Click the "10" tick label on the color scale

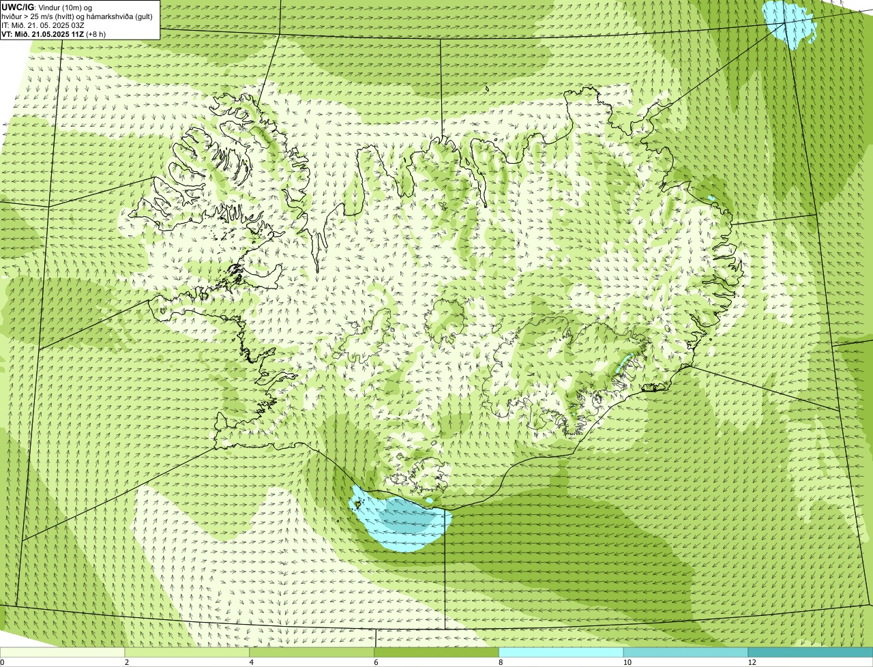pyautogui.click(x=627, y=662)
